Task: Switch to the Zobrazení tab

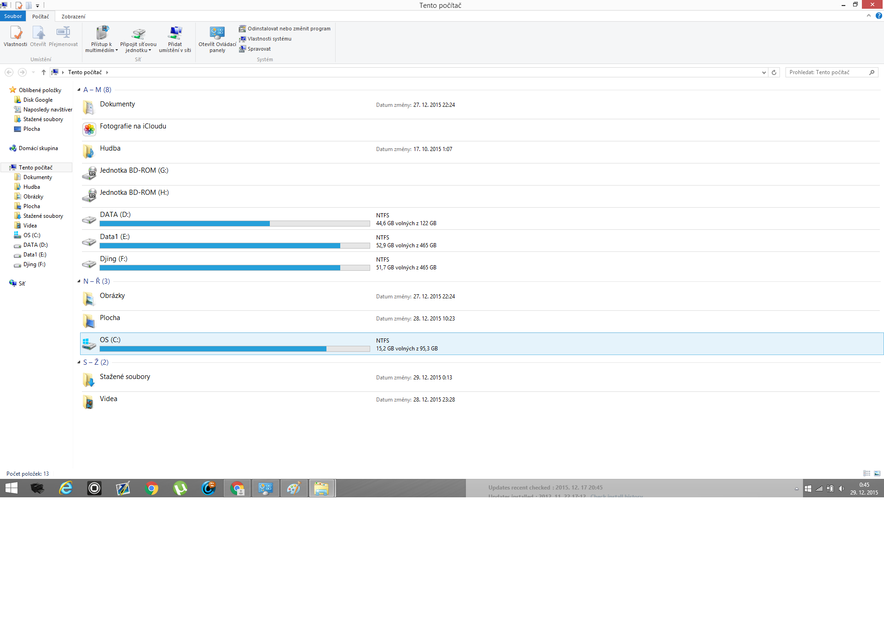Action: pos(73,17)
